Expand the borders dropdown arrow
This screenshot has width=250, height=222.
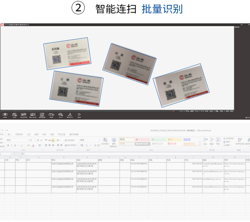[x=24, y=145]
